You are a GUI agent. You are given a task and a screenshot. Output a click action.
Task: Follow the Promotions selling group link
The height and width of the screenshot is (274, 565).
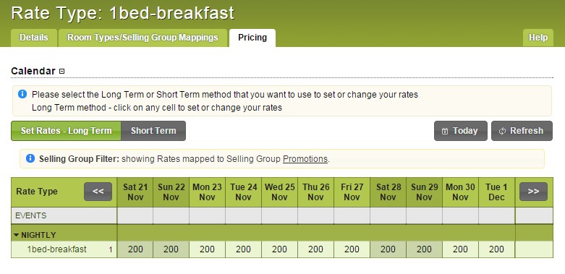305,159
